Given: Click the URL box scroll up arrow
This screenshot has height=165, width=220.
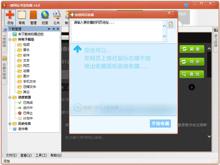Looking at the screenshot, I should [164, 26].
